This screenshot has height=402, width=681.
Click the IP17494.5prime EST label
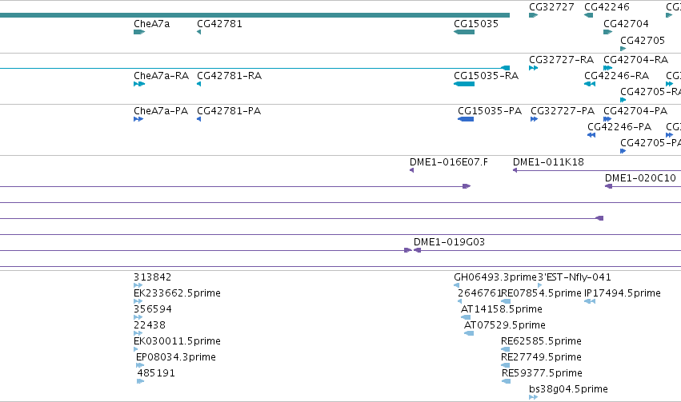(623, 293)
